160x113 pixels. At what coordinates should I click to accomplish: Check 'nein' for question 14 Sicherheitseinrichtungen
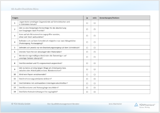[95, 92]
